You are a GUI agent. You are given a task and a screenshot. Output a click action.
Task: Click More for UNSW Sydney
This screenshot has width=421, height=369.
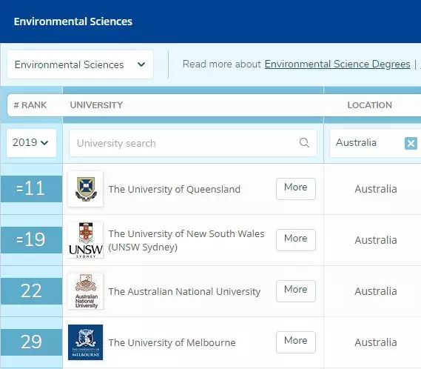coord(296,240)
